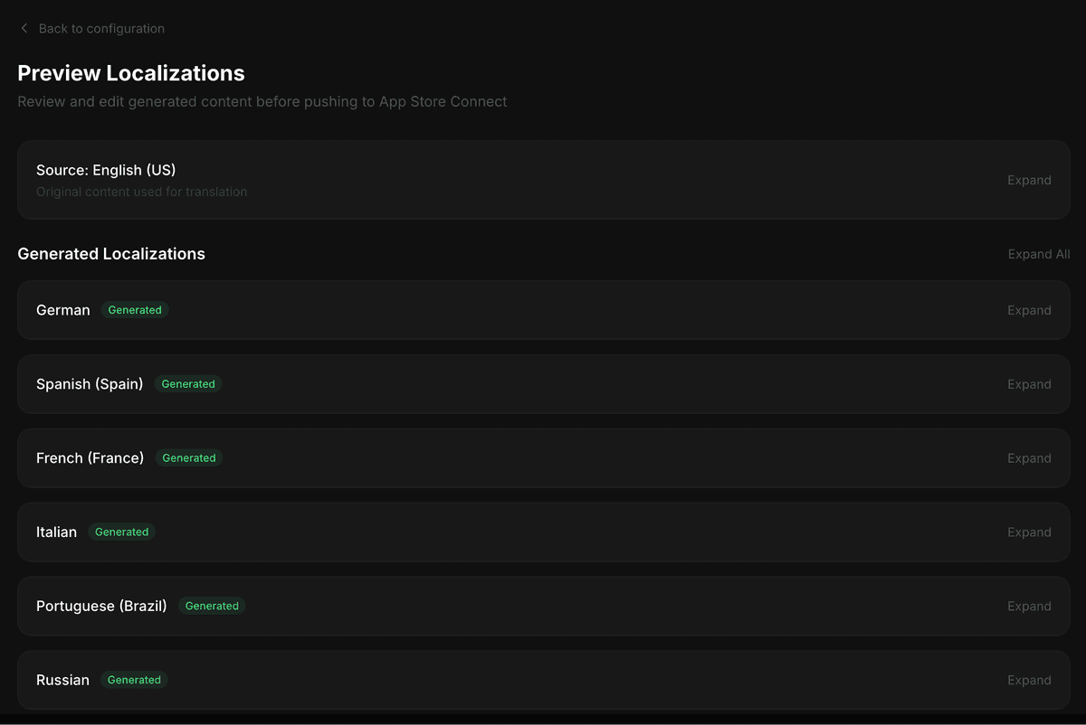Expand the French (France) localization
1086x725 pixels.
pyautogui.click(x=1029, y=458)
